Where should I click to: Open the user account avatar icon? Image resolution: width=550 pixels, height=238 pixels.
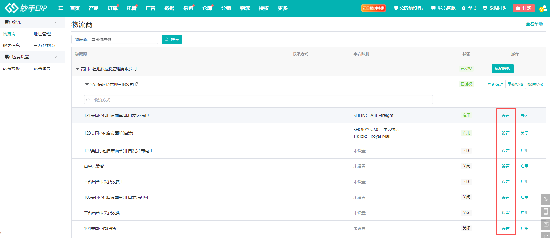pyautogui.click(x=543, y=8)
